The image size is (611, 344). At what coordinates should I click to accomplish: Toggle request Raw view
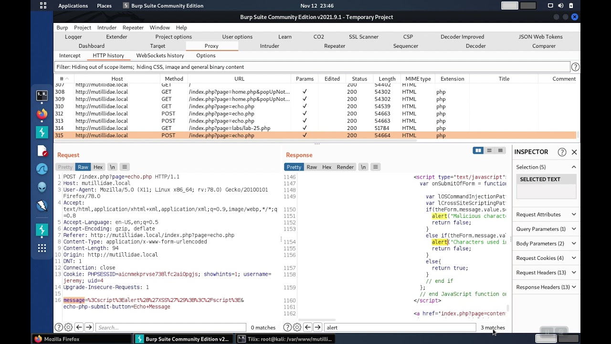point(83,167)
